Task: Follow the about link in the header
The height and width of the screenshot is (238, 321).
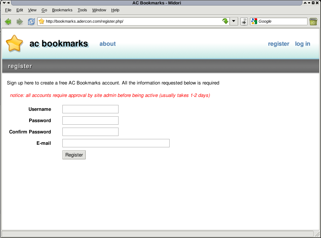Action: pos(107,44)
